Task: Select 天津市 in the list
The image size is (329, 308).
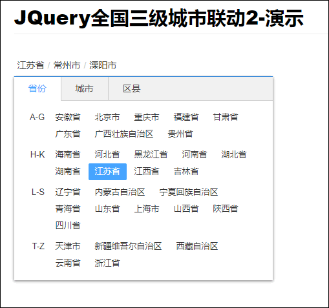Action: coord(68,246)
